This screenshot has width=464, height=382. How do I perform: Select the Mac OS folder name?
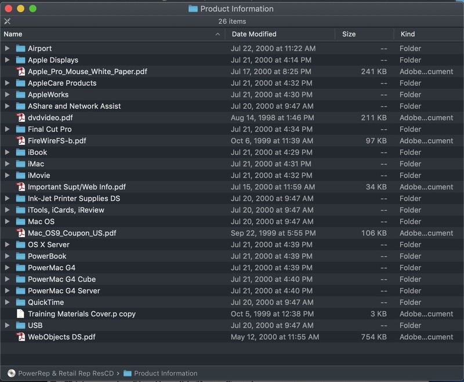(x=41, y=221)
